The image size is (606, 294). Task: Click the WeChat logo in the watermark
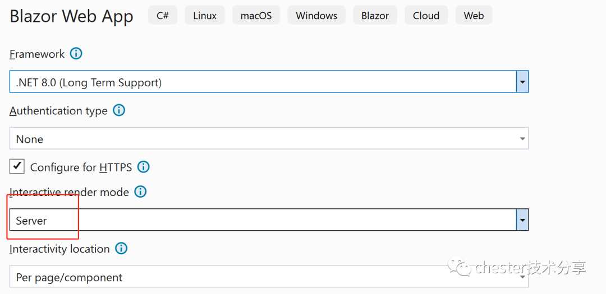point(459,267)
